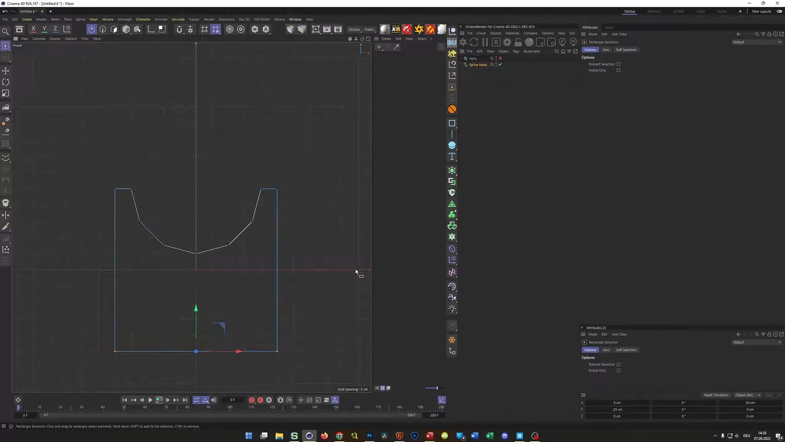785x442 pixels.
Task: Open the Spline menu
Action: pyautogui.click(x=80, y=19)
